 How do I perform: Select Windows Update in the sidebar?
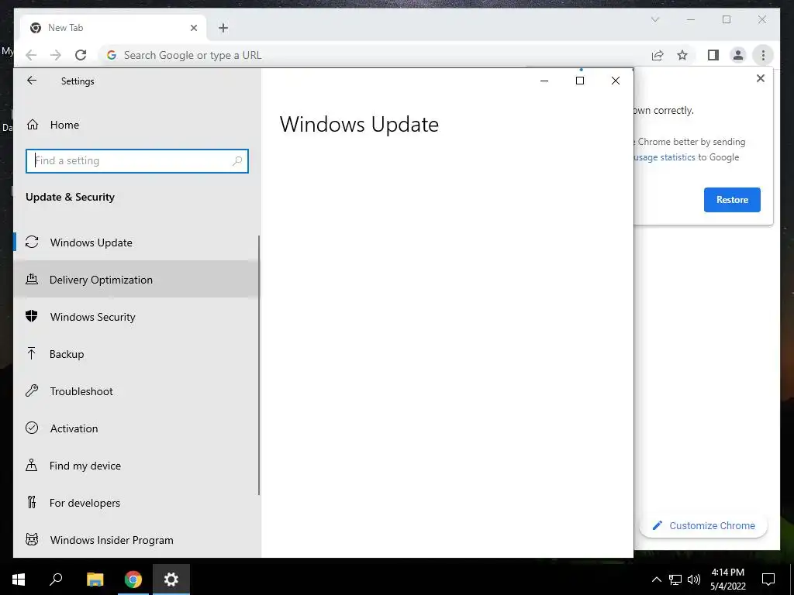coord(136,242)
